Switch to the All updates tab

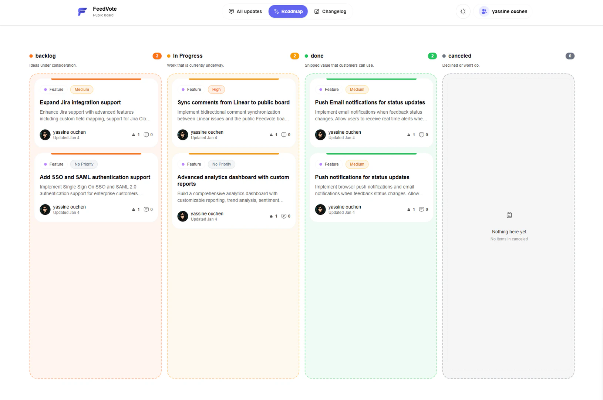coord(245,11)
